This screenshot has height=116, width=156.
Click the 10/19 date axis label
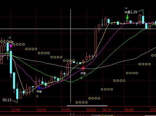point(41,110)
